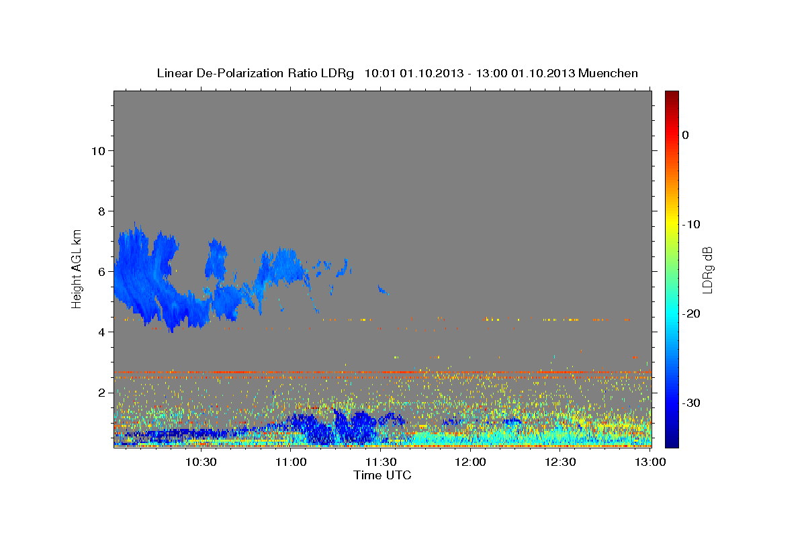Viewport: 806px width, 537px height.
Task: Click the 13:00 time tick label
Action: (650, 462)
